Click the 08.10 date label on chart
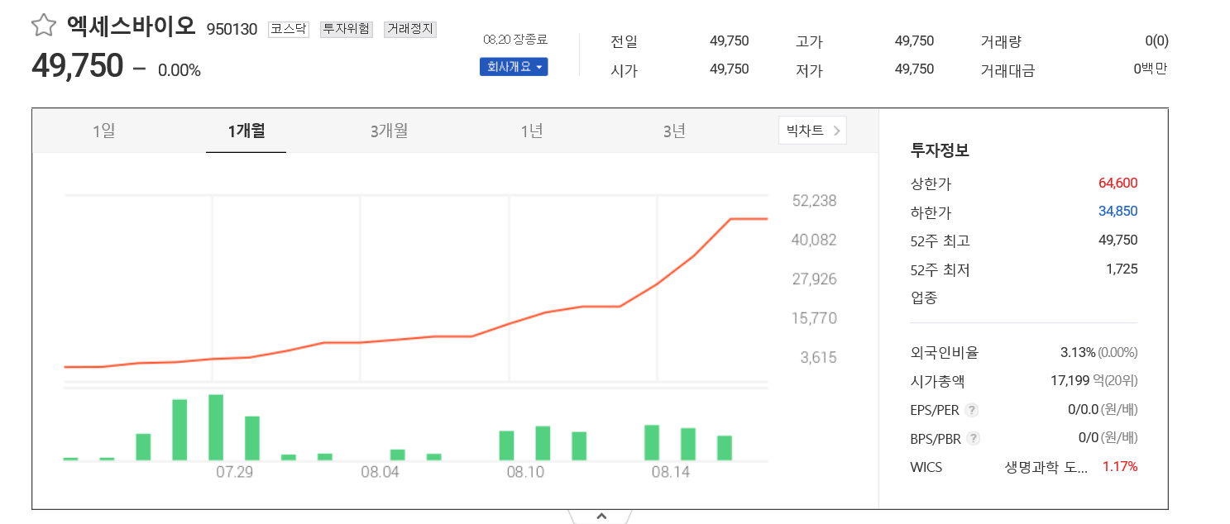Screen dimensions: 1230x524 coord(526,473)
